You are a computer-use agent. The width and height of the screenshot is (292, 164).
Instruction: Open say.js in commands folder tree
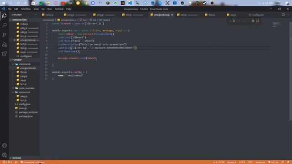click(23, 80)
